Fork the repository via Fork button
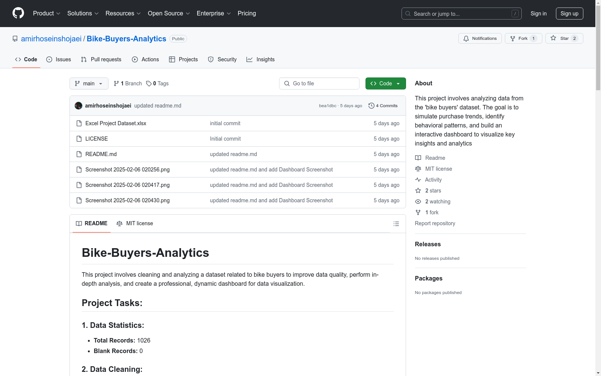This screenshot has height=376, width=601. pyautogui.click(x=524, y=38)
